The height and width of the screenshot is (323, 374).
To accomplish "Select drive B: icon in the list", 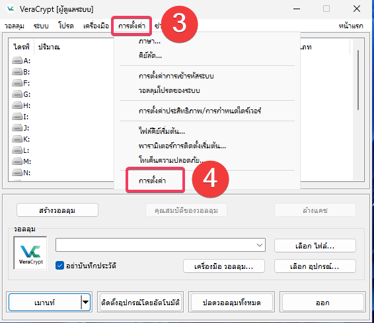I will pyautogui.click(x=17, y=72).
